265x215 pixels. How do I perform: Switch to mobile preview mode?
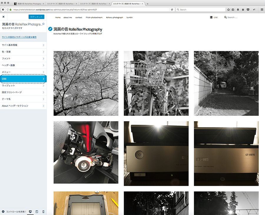[x=43, y=211]
